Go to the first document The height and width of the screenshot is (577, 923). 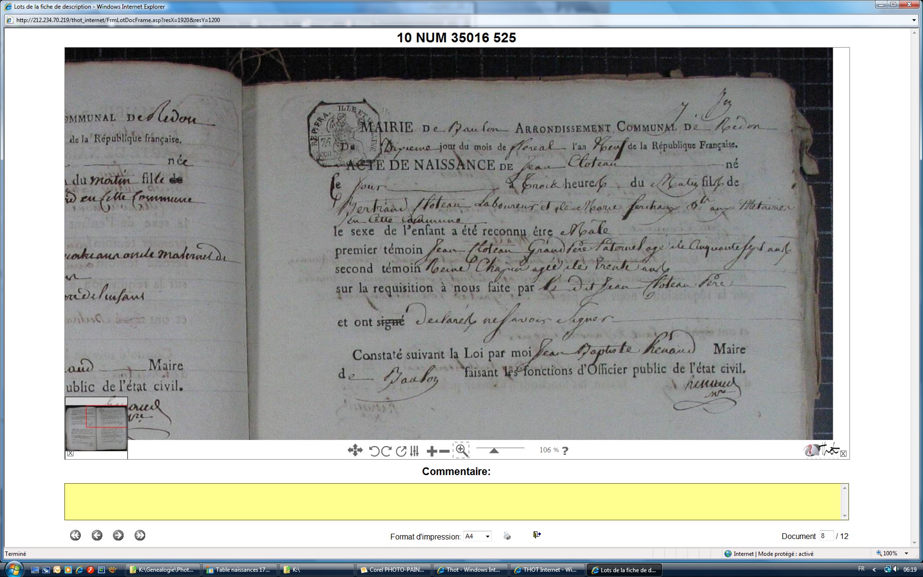(x=75, y=535)
